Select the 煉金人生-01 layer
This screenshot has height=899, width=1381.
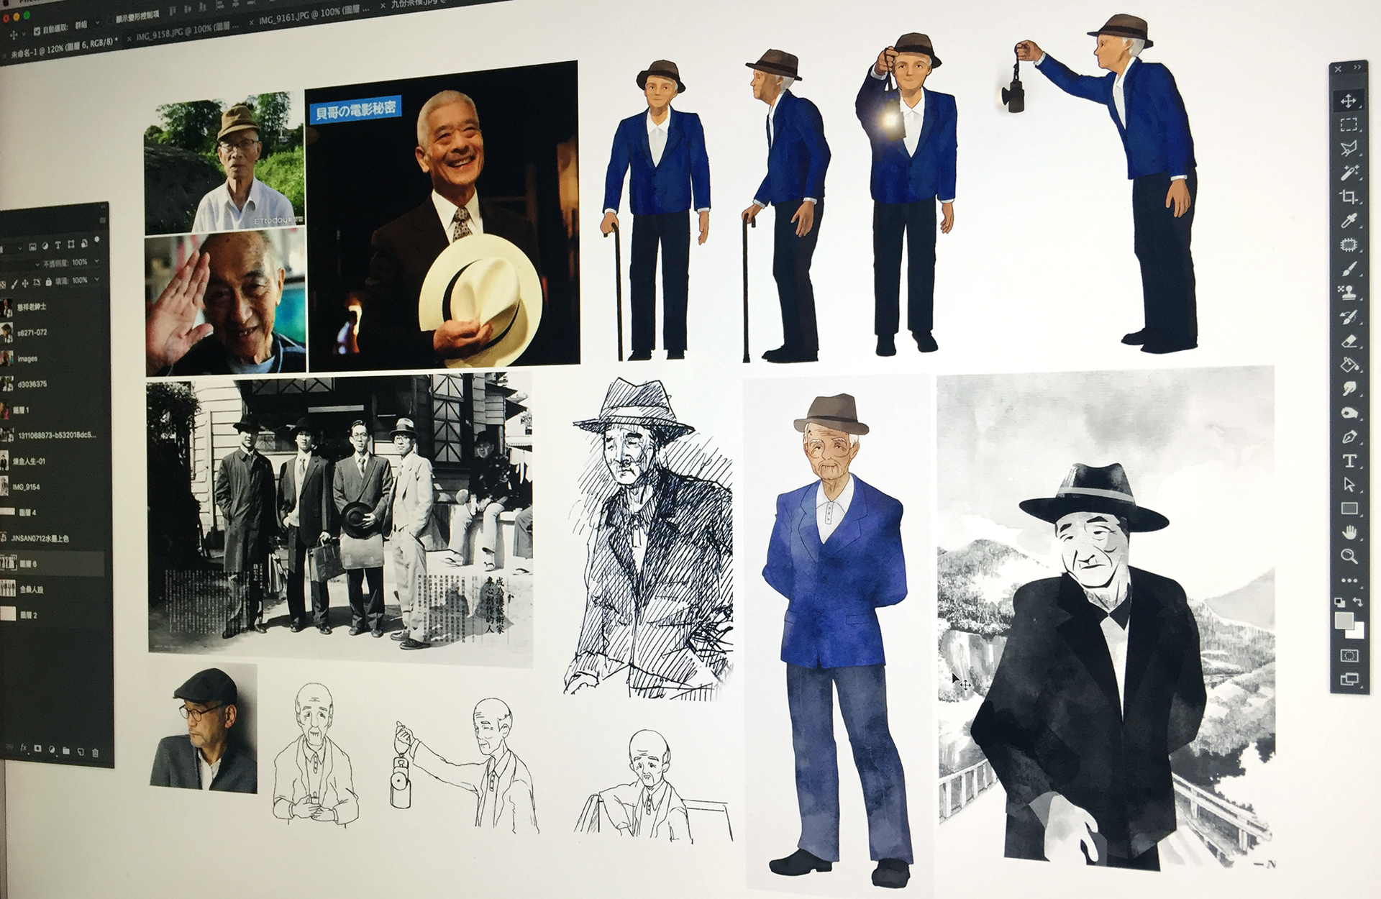52,460
